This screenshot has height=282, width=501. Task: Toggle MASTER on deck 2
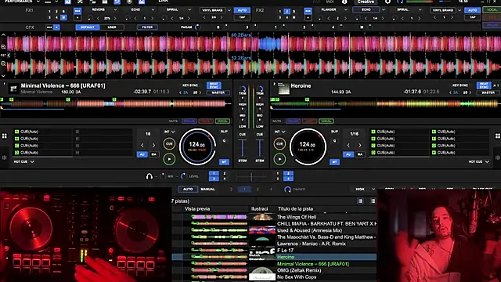coord(488,92)
